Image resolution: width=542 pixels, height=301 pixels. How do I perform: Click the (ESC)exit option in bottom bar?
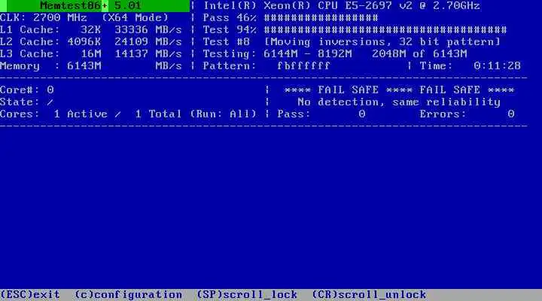click(x=30, y=295)
